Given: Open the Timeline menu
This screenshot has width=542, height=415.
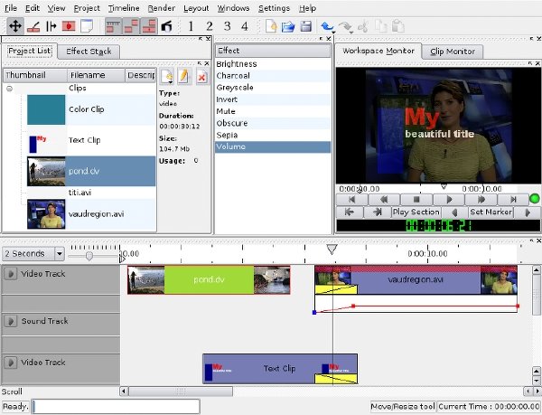Looking at the screenshot, I should [124, 8].
